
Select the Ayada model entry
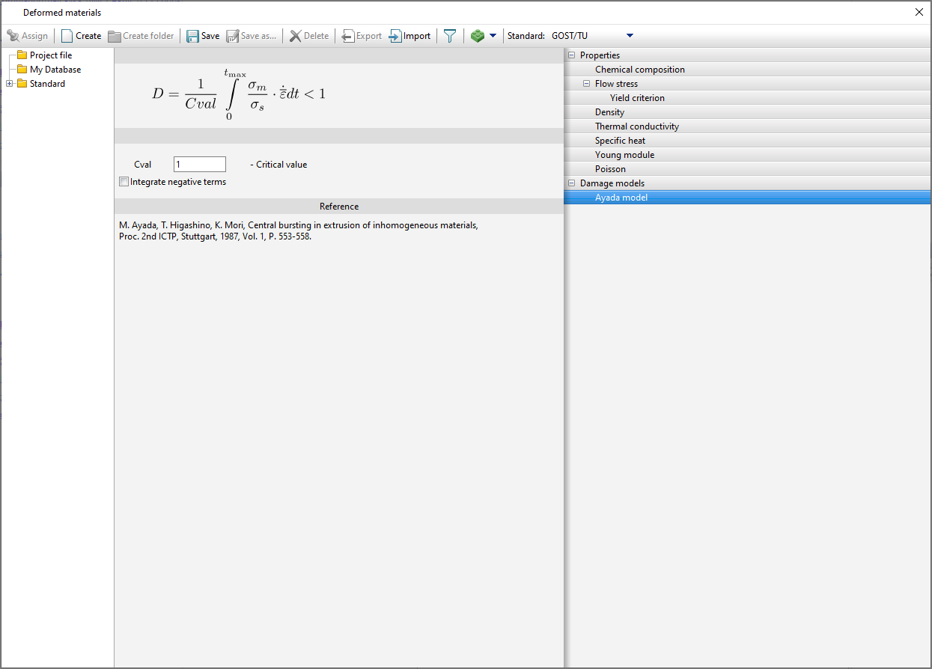[x=621, y=198]
